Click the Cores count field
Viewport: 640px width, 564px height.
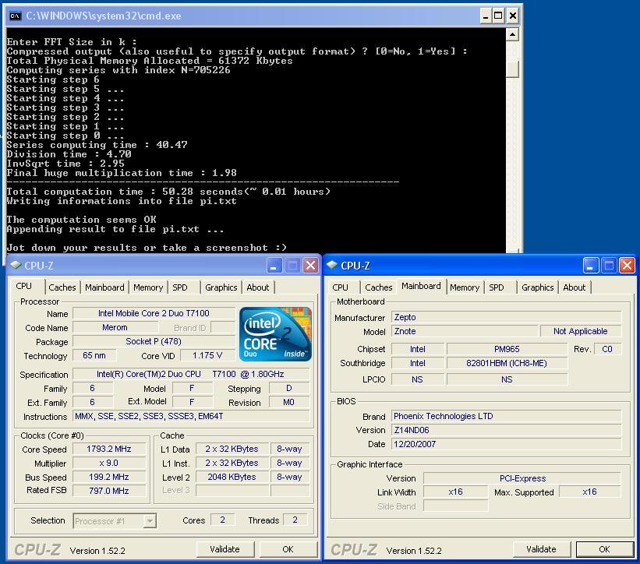coord(222,520)
